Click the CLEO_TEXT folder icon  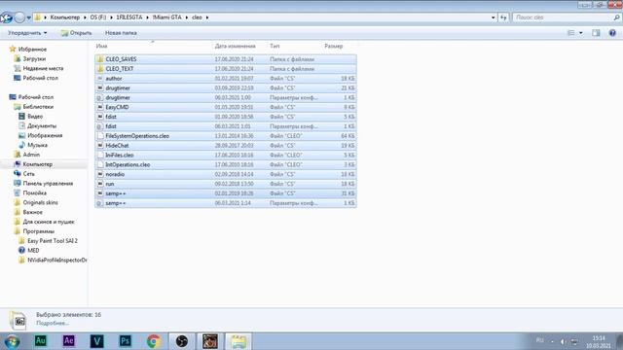click(x=100, y=69)
